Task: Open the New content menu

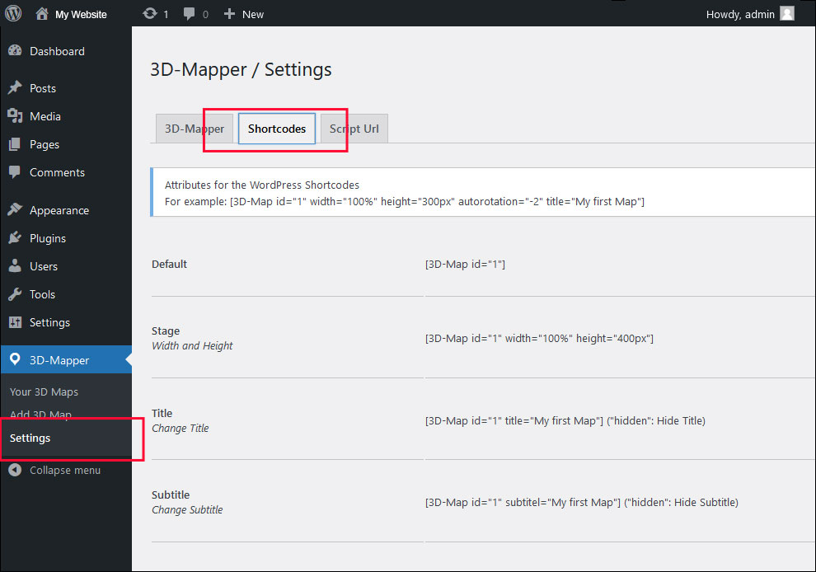Action: click(x=252, y=15)
